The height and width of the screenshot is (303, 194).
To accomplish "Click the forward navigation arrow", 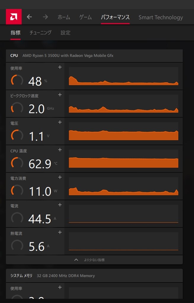I will point(45,17).
